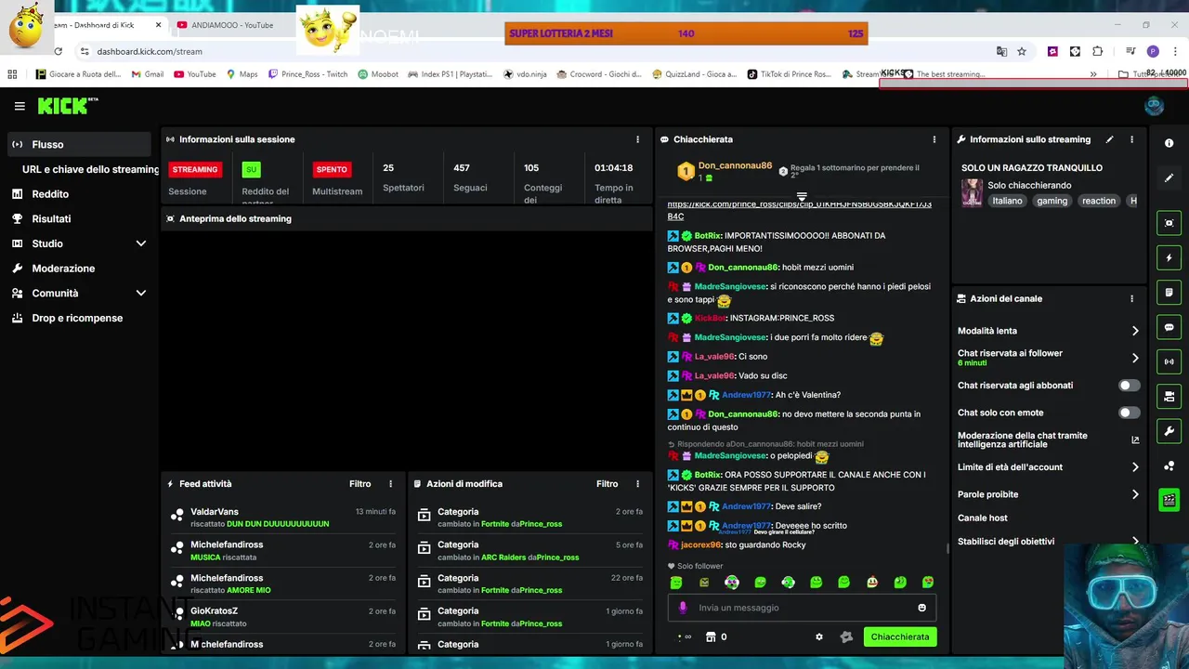Edit stream info with the pencil icon
This screenshot has height=669, width=1189.
(x=1109, y=139)
